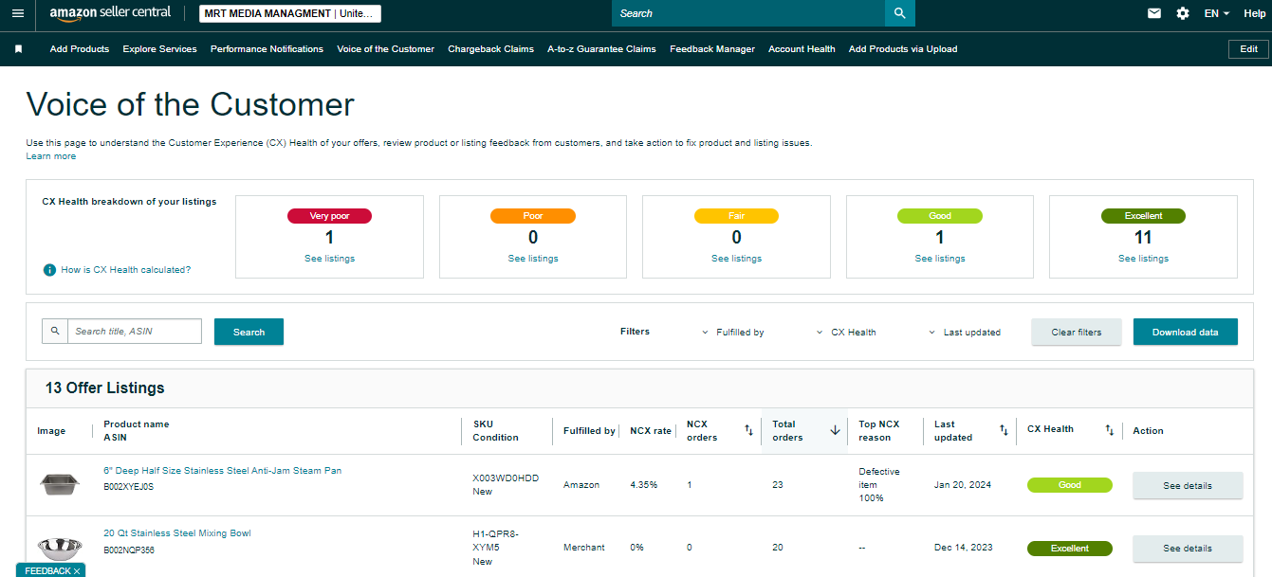Sort by CX Health arrows icon

(x=1109, y=430)
